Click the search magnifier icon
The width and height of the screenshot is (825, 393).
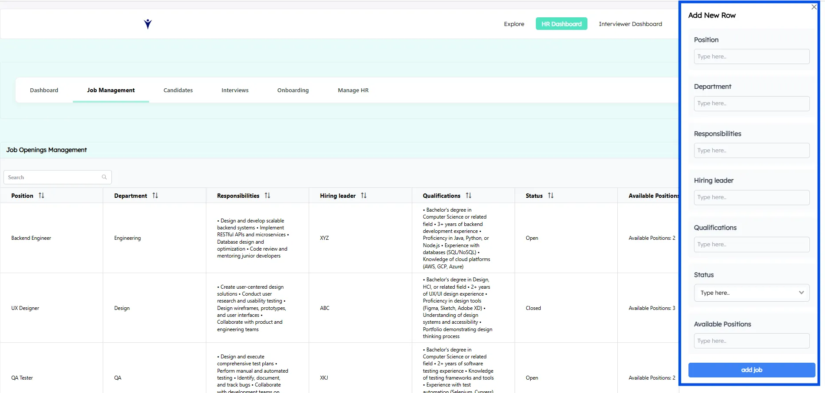coord(104,177)
